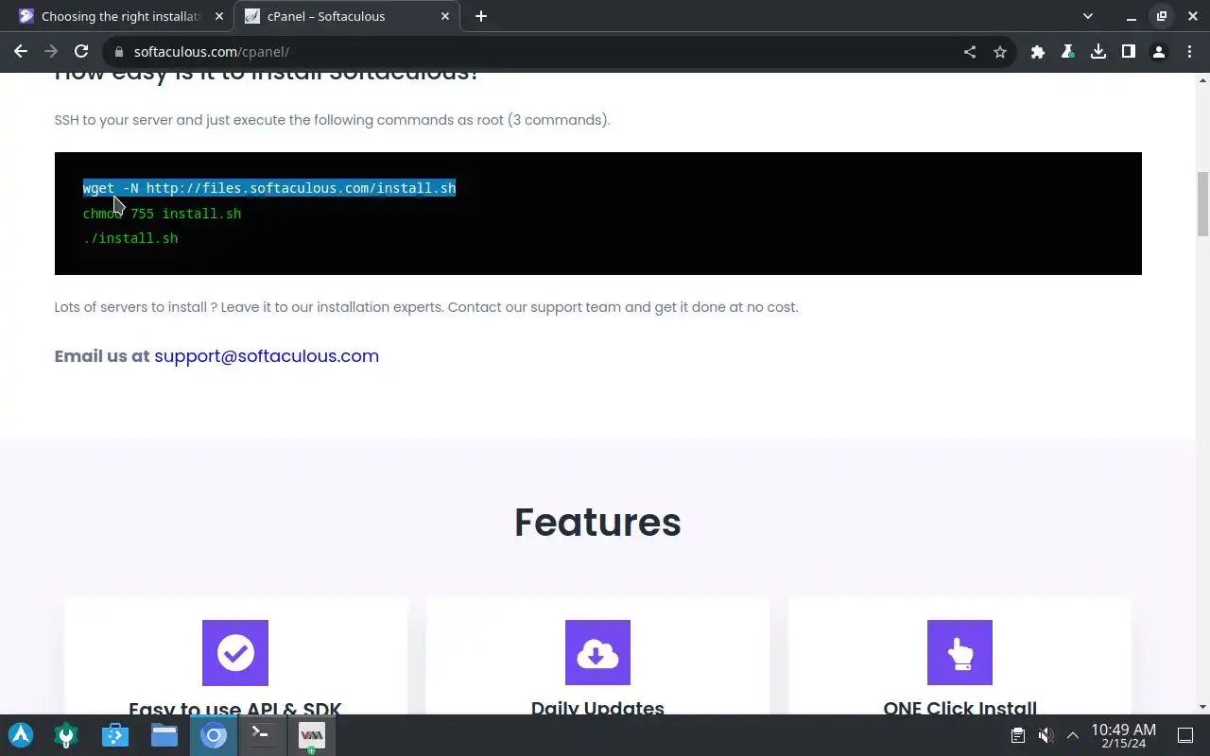The image size is (1210, 756).
Task: Email support@softaculous.com link
Action: click(267, 356)
